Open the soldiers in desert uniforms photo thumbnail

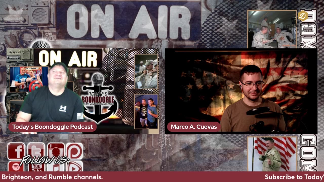146,72
